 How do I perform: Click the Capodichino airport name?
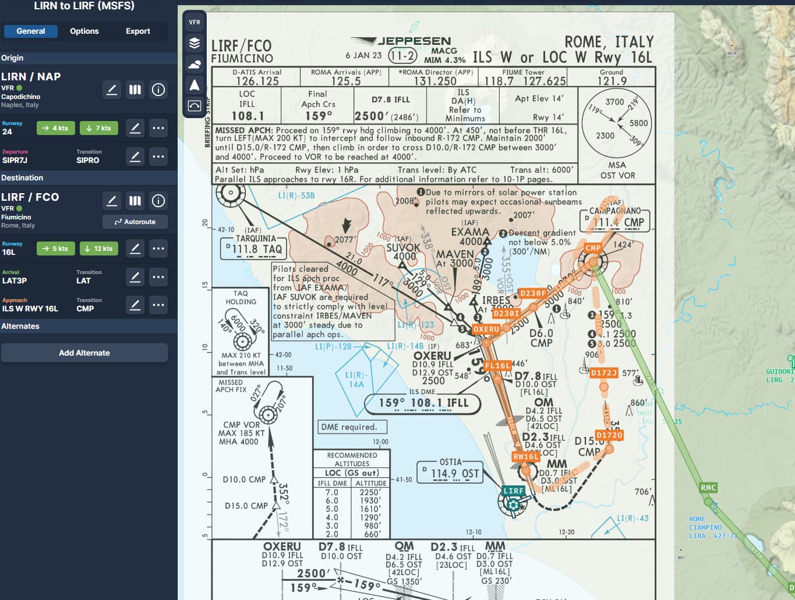pos(21,97)
